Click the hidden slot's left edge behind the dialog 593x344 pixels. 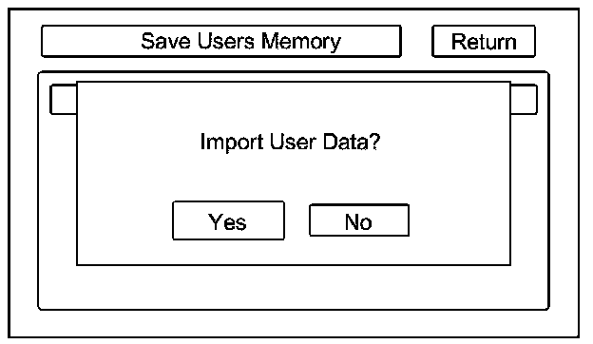(64, 100)
